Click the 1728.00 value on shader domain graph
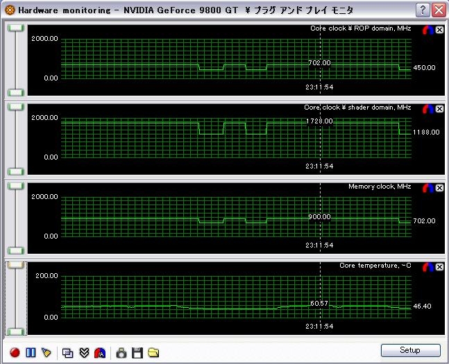 pos(319,121)
